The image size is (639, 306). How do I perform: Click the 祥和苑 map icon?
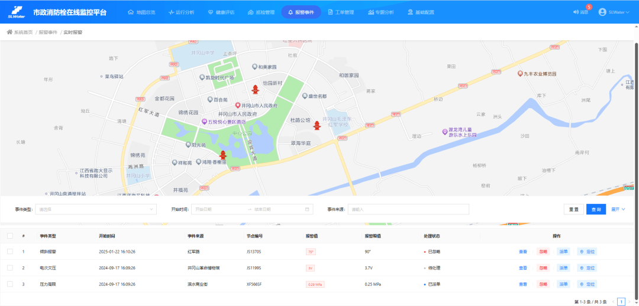coord(175,162)
